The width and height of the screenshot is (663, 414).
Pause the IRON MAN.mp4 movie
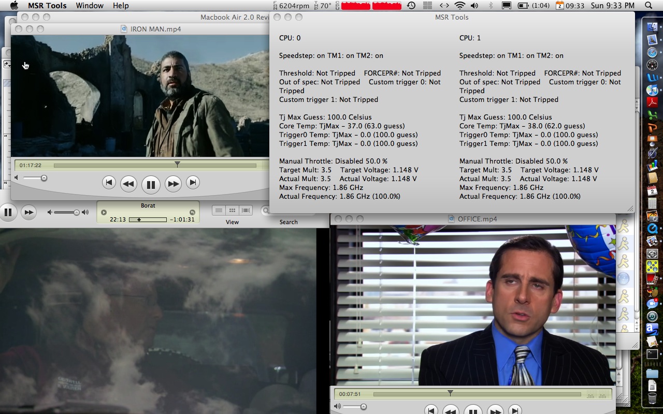tap(150, 184)
